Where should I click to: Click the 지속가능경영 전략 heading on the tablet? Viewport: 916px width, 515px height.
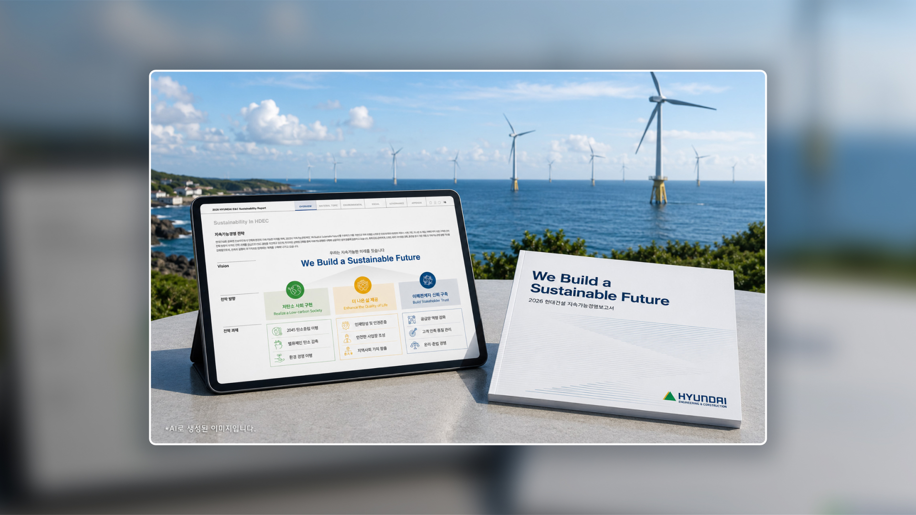[229, 234]
